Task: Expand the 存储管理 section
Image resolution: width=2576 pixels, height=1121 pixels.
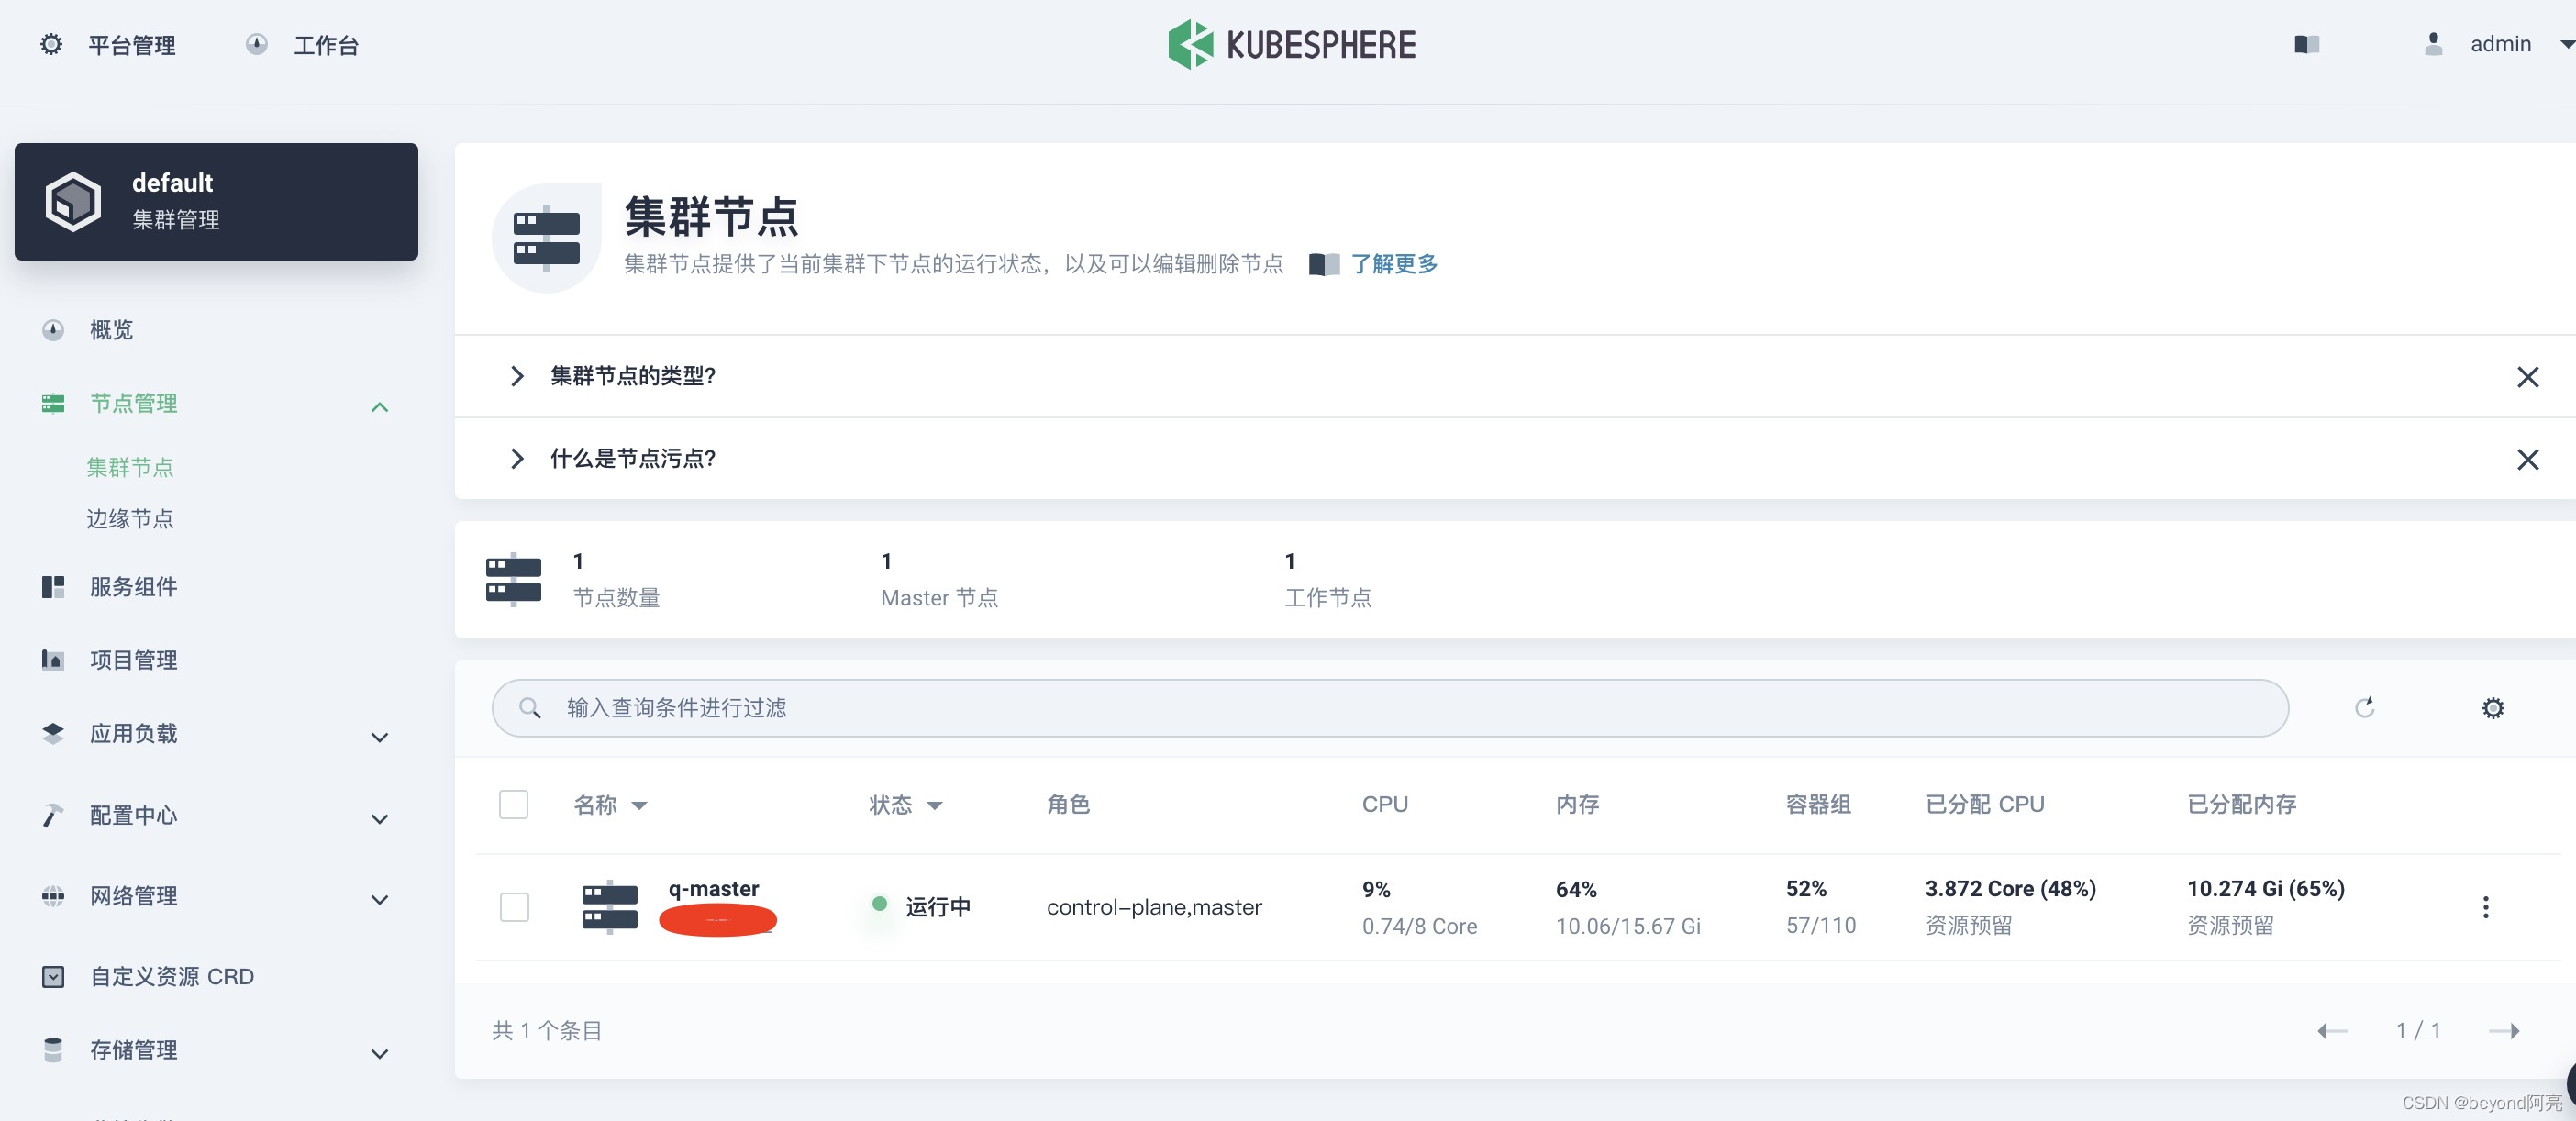Action: 379,1053
